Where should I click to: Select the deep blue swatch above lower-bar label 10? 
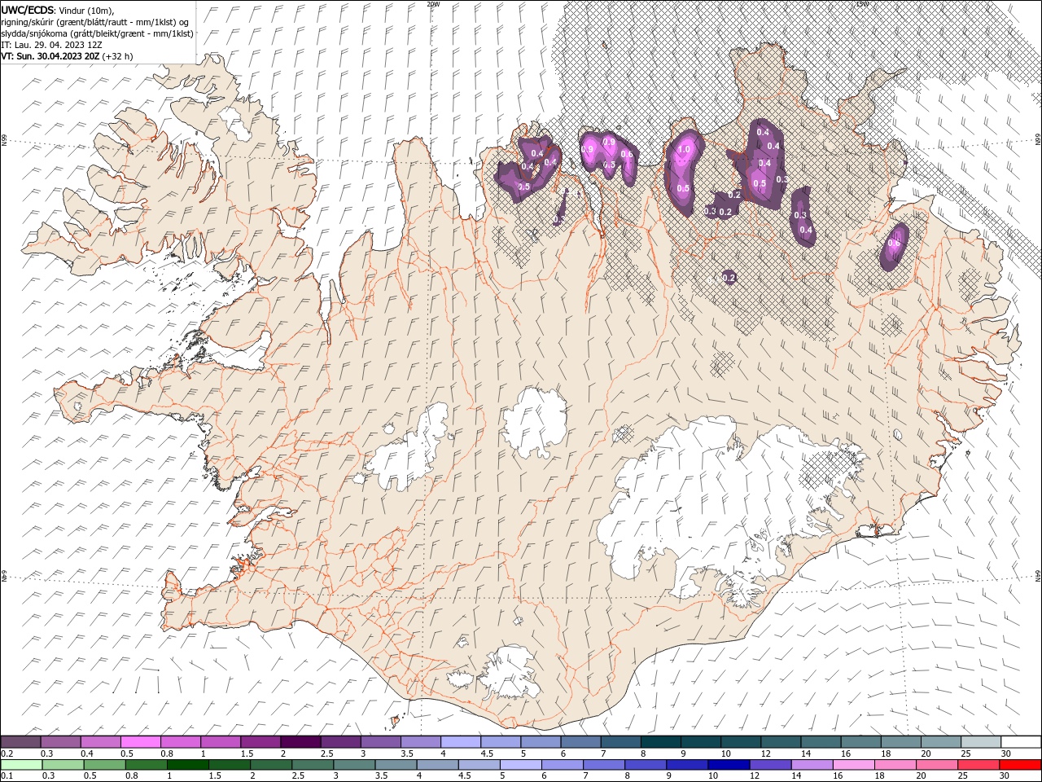728,765
